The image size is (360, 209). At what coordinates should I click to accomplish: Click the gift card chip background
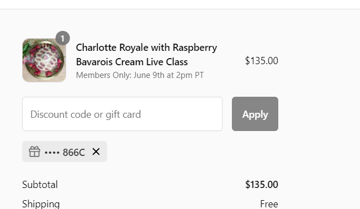click(x=65, y=151)
